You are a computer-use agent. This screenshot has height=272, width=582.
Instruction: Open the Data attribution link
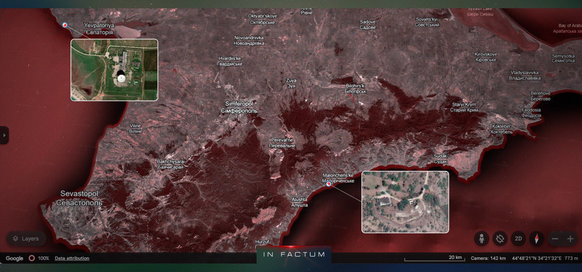(x=72, y=258)
